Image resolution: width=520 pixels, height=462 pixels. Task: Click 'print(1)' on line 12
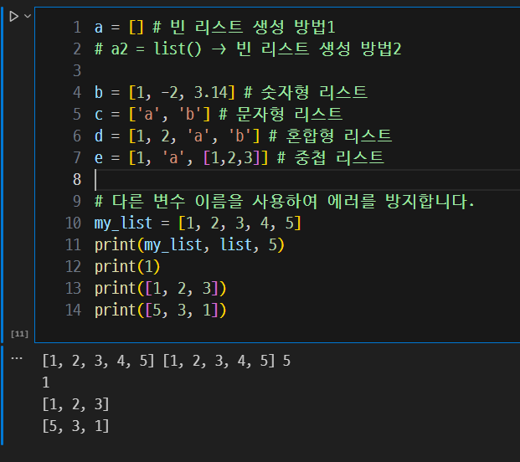pos(127,266)
